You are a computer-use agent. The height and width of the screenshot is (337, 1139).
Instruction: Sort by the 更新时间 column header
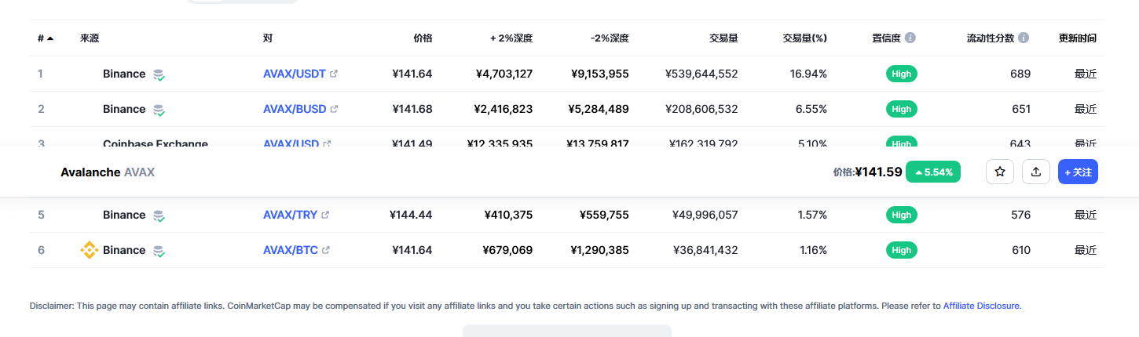pos(1078,38)
